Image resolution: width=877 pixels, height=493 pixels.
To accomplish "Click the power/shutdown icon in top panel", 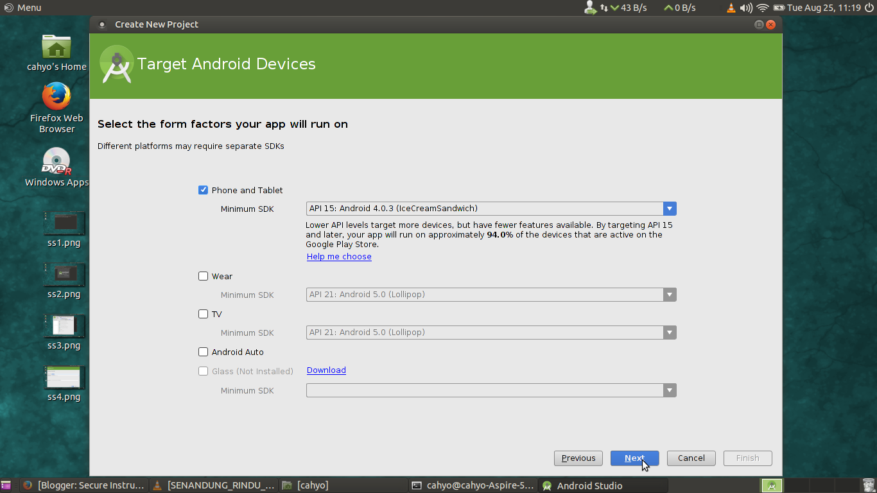I will coord(869,8).
